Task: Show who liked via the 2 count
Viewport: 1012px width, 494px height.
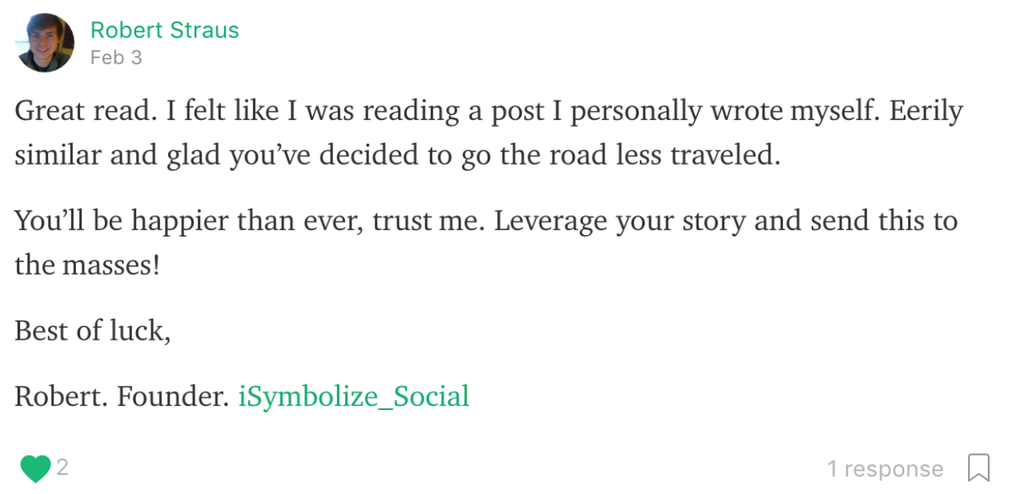Action: tap(62, 467)
